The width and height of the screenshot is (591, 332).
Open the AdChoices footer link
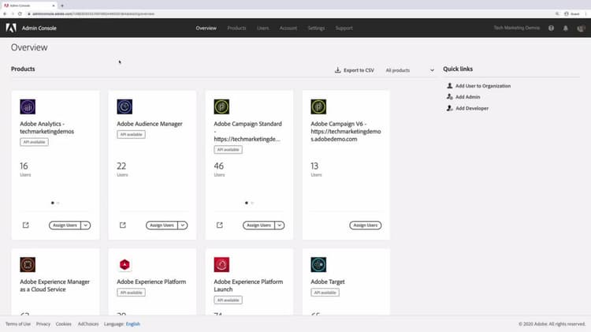click(88, 323)
